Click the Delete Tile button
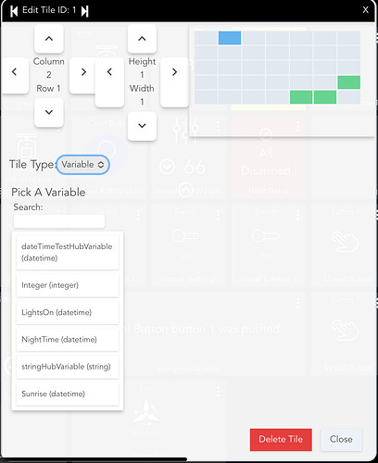The height and width of the screenshot is (463, 378). (x=281, y=439)
